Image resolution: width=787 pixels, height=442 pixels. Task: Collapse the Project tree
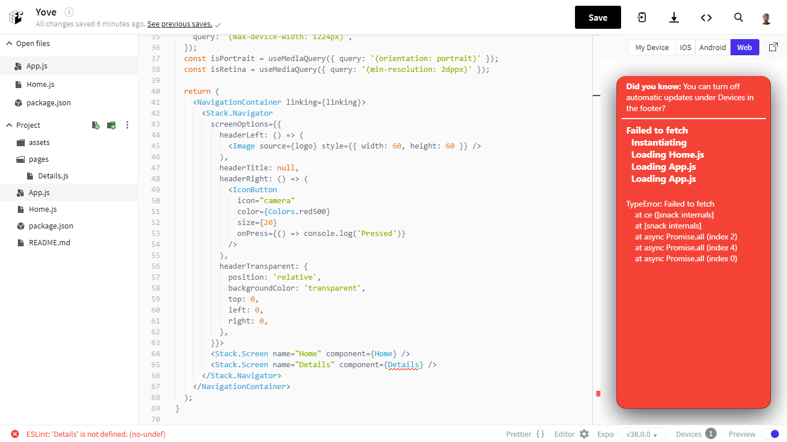(x=9, y=125)
